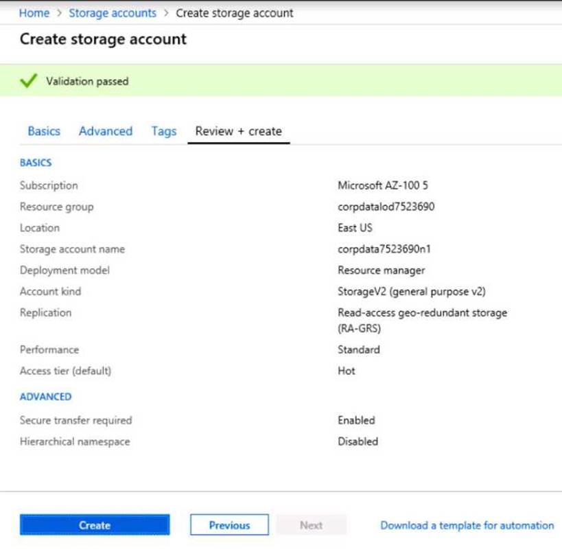This screenshot has width=562, height=554.
Task: Click the 'Validation passed' message text
Action: pos(87,82)
